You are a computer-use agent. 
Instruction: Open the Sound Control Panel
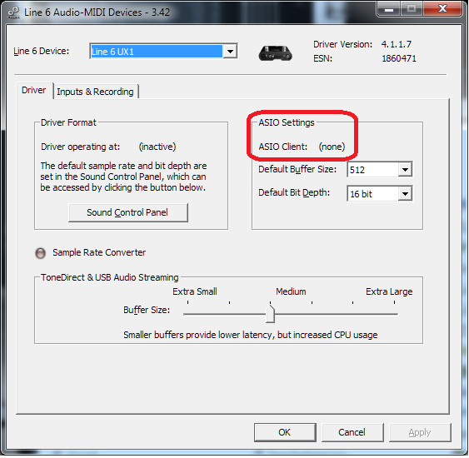128,212
